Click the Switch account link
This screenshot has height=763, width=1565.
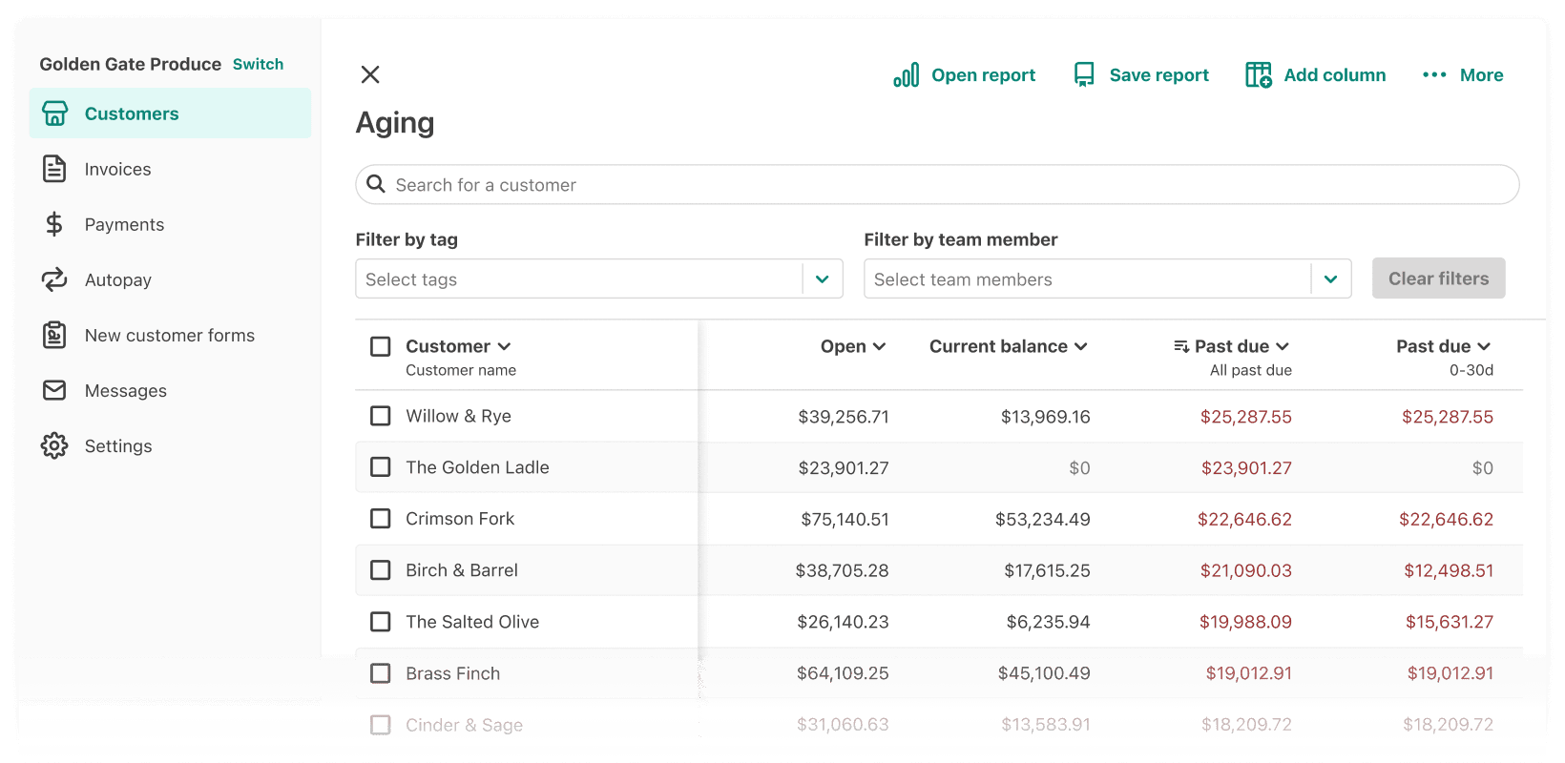point(258,64)
